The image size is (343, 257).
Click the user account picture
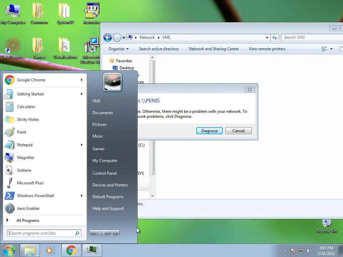pos(113,82)
